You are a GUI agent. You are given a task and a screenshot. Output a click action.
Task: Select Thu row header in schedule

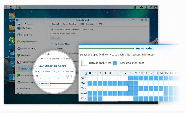84,98
